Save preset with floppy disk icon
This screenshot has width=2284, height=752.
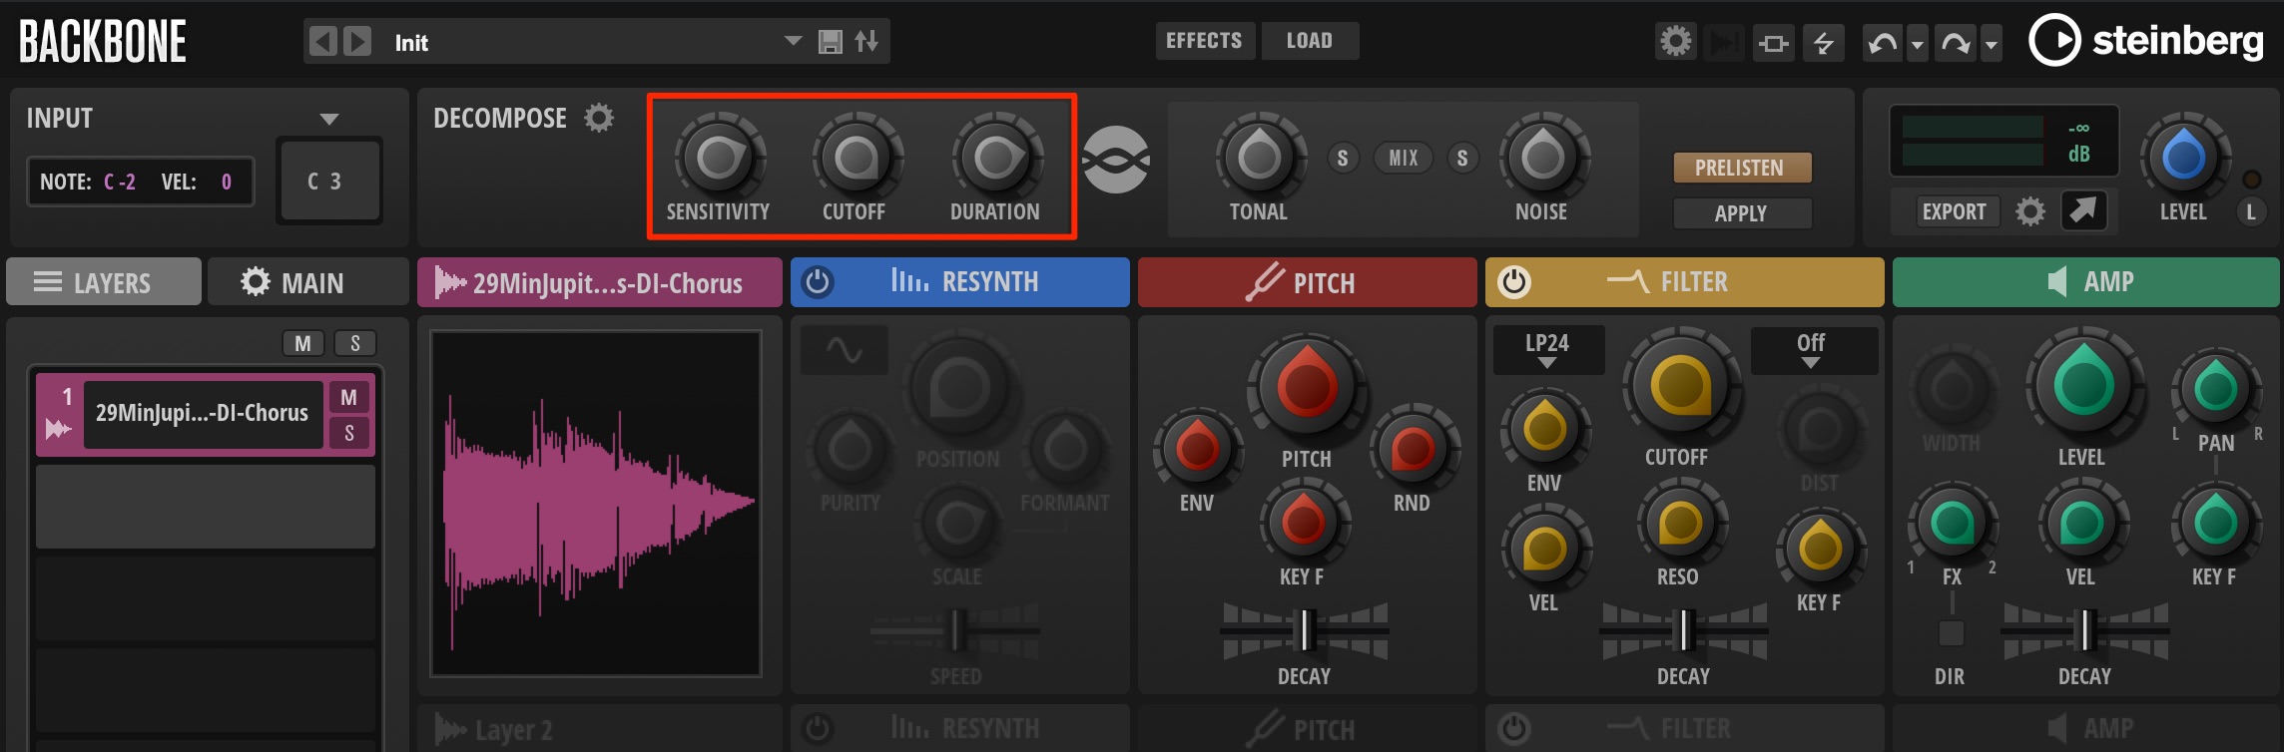pos(830,42)
